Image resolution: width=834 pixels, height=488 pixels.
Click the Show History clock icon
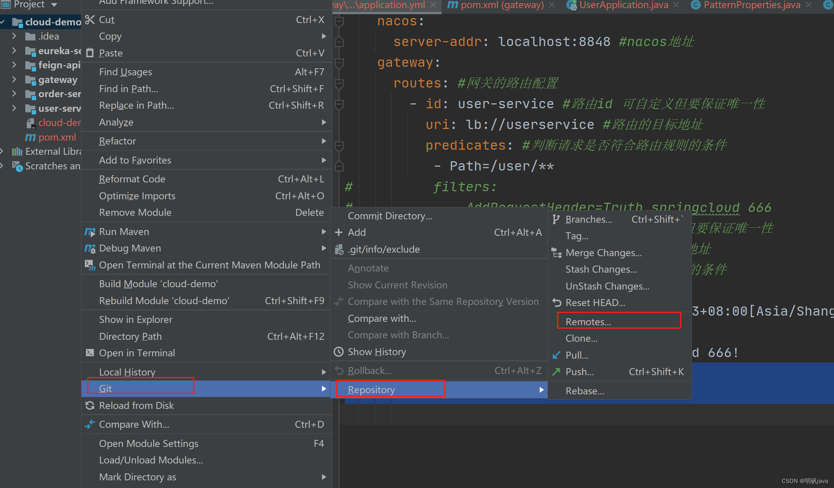pos(339,352)
